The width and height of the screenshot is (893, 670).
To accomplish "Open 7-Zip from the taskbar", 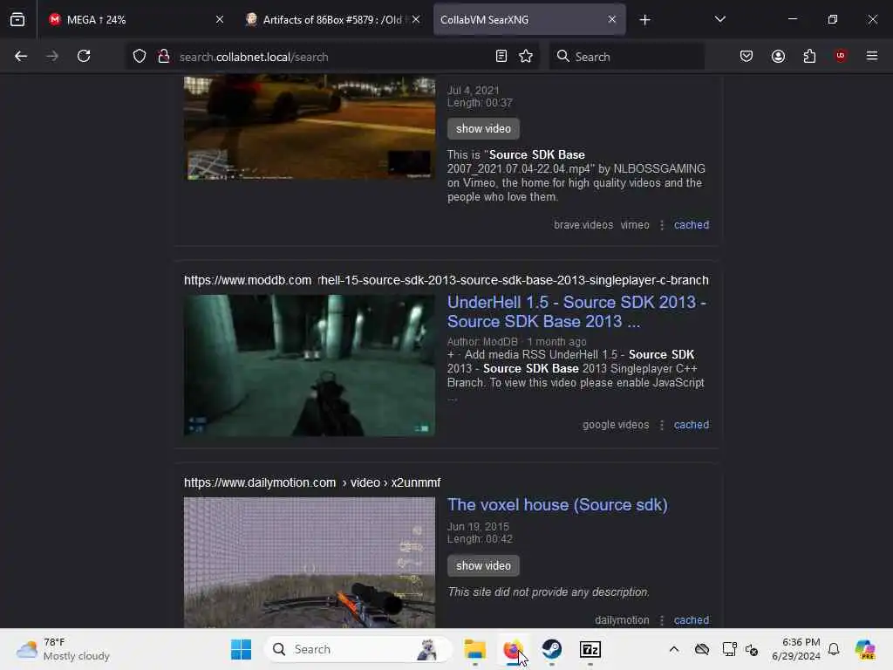I will click(x=590, y=649).
